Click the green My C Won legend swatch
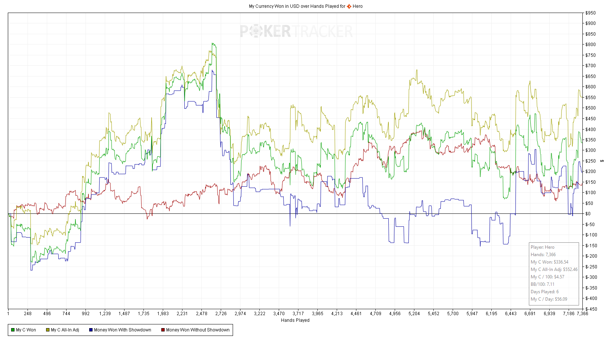 pyautogui.click(x=13, y=330)
